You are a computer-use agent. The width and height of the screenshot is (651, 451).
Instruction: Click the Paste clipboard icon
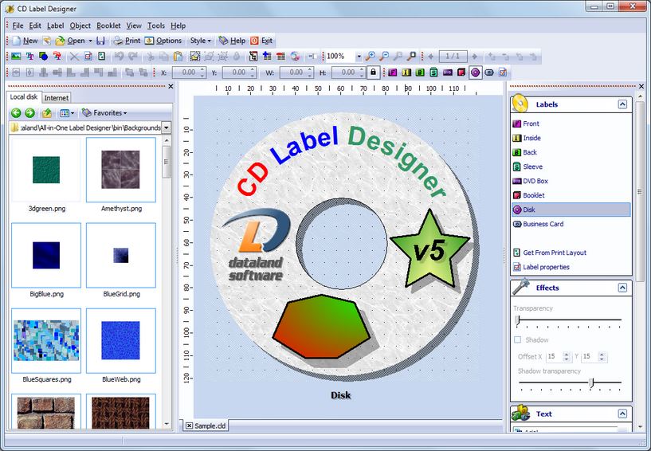[x=178, y=56]
